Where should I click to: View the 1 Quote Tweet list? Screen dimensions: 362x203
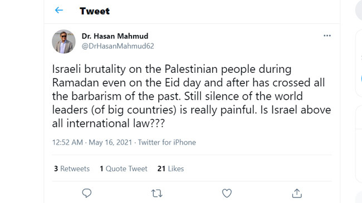point(124,169)
